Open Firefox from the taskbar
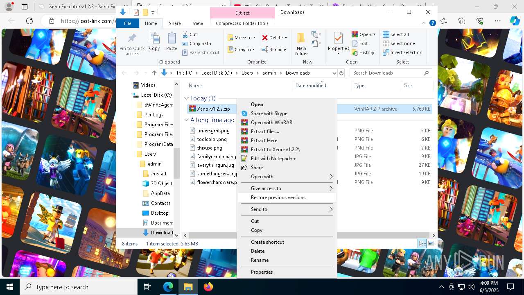 tap(208, 287)
